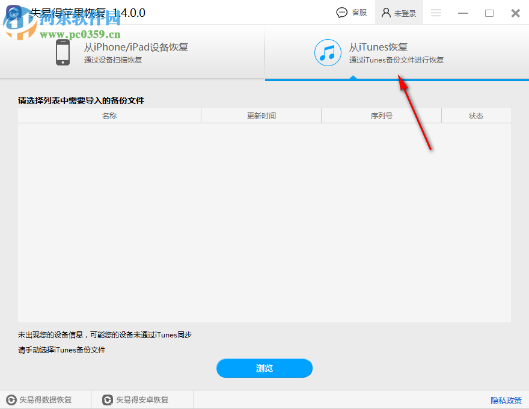Open the hamburger menu in title bar
Image resolution: width=529 pixels, height=409 pixels.
tap(435, 12)
